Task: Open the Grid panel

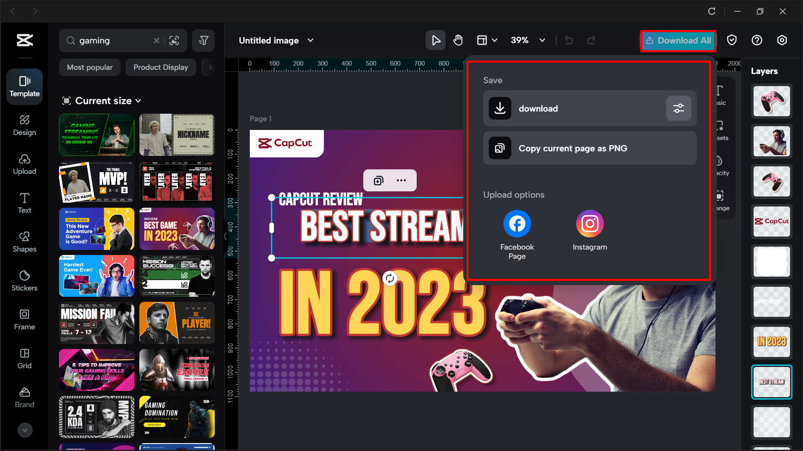Action: pos(25,359)
